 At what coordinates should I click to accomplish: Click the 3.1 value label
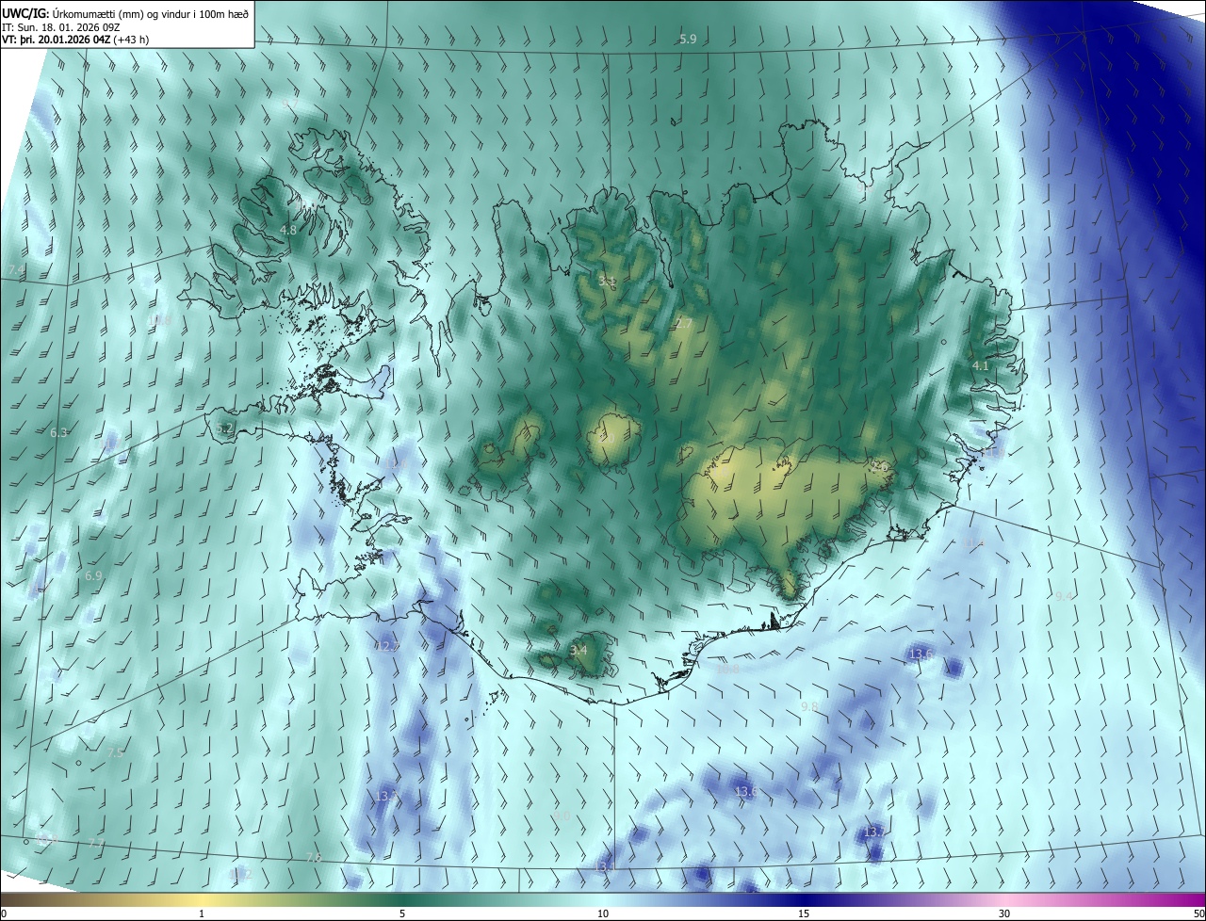pyautogui.click(x=607, y=281)
